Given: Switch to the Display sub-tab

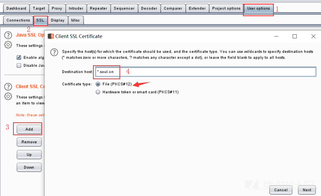Looking at the screenshot, I should point(57,20).
